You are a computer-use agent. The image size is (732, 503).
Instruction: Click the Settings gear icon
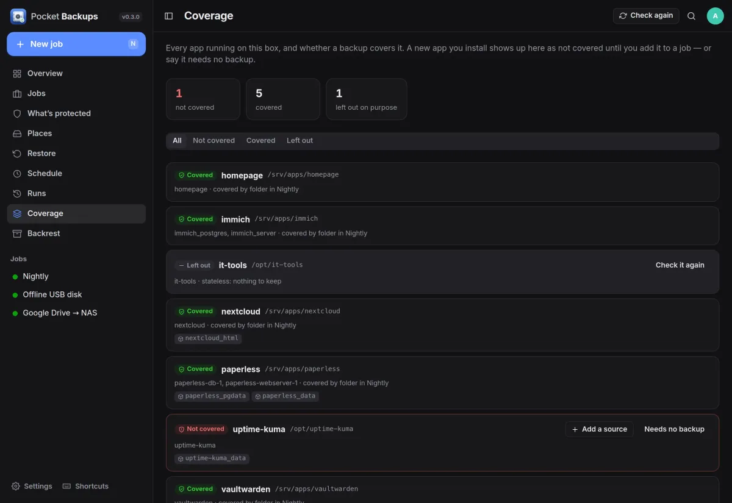pyautogui.click(x=16, y=486)
